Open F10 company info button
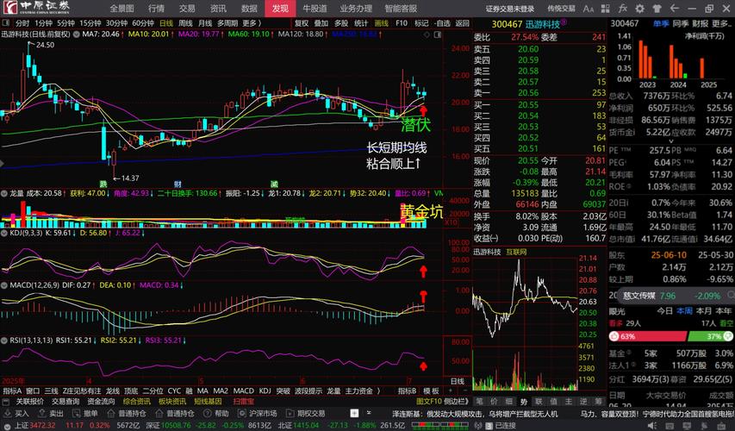The width and height of the screenshot is (735, 431). click(x=402, y=23)
